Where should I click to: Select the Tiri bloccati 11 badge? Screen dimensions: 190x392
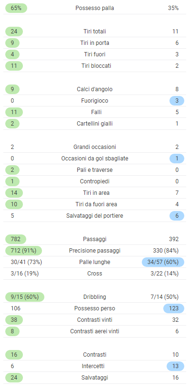(14, 66)
